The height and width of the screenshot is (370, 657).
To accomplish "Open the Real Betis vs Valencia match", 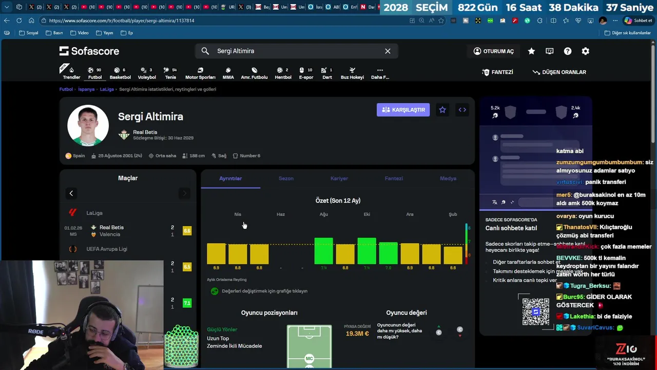I will (x=128, y=231).
